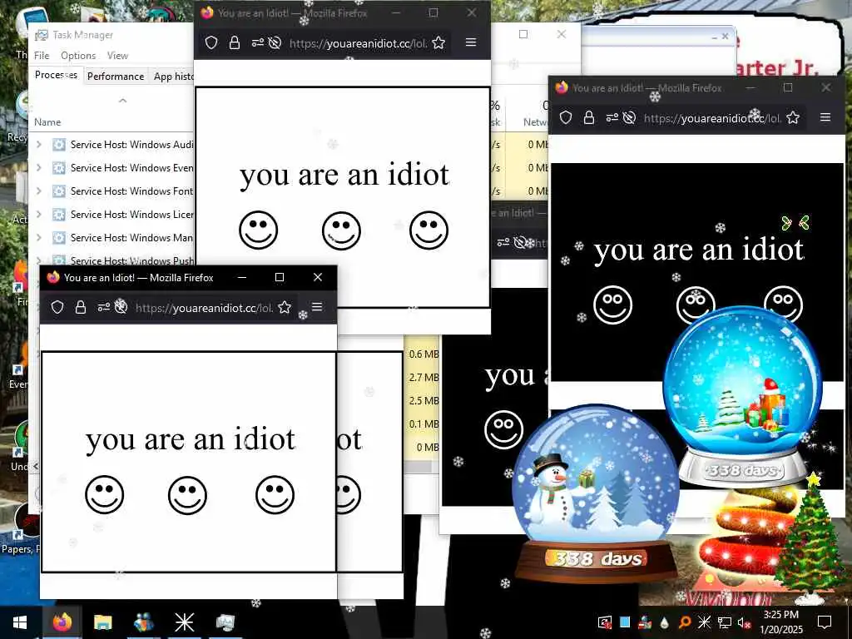Screen dimensions: 852x639
Task: Expand Service Host: Windows Audio row
Action: [38, 145]
